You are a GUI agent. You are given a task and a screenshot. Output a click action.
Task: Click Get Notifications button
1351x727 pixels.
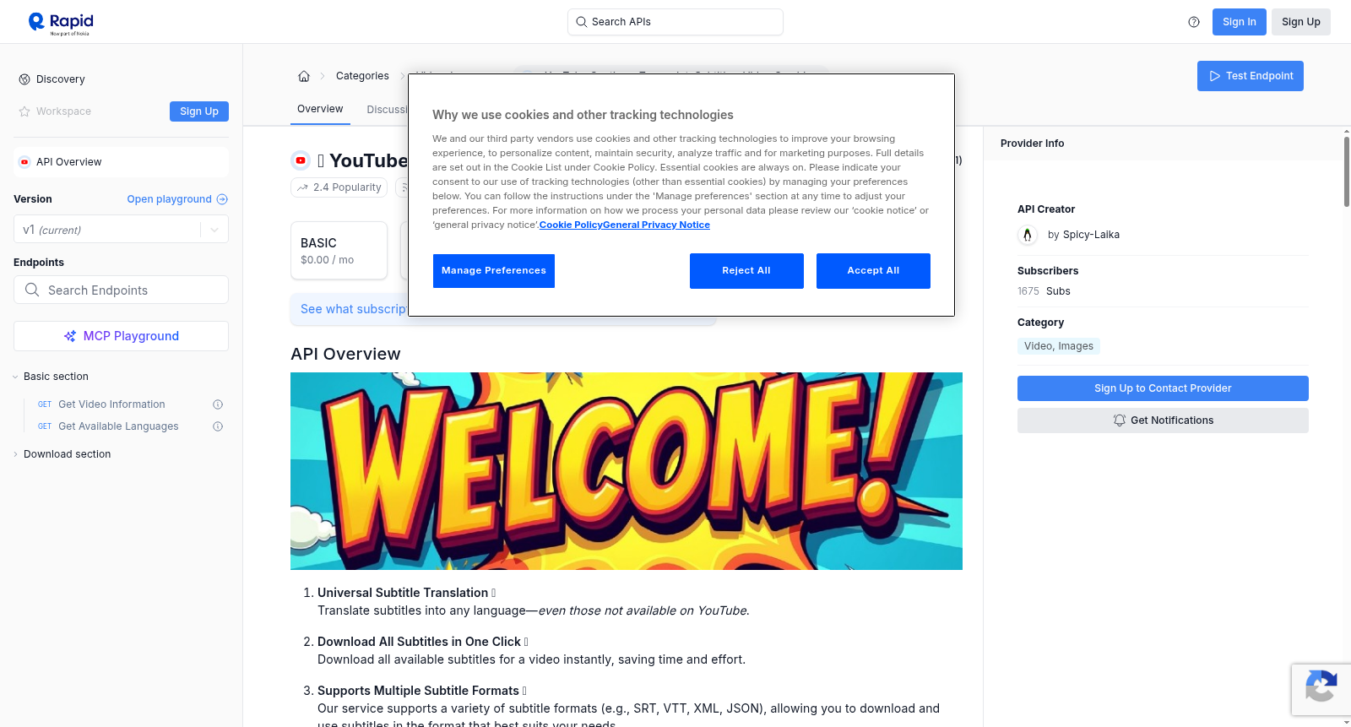point(1163,420)
